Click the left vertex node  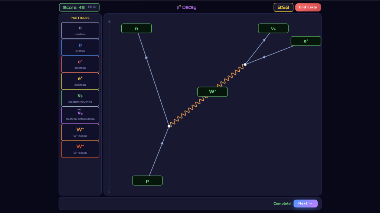tap(169, 126)
